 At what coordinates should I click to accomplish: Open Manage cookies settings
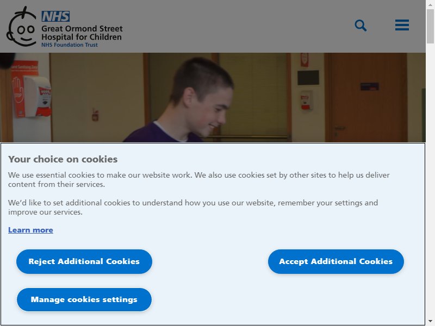tap(84, 300)
